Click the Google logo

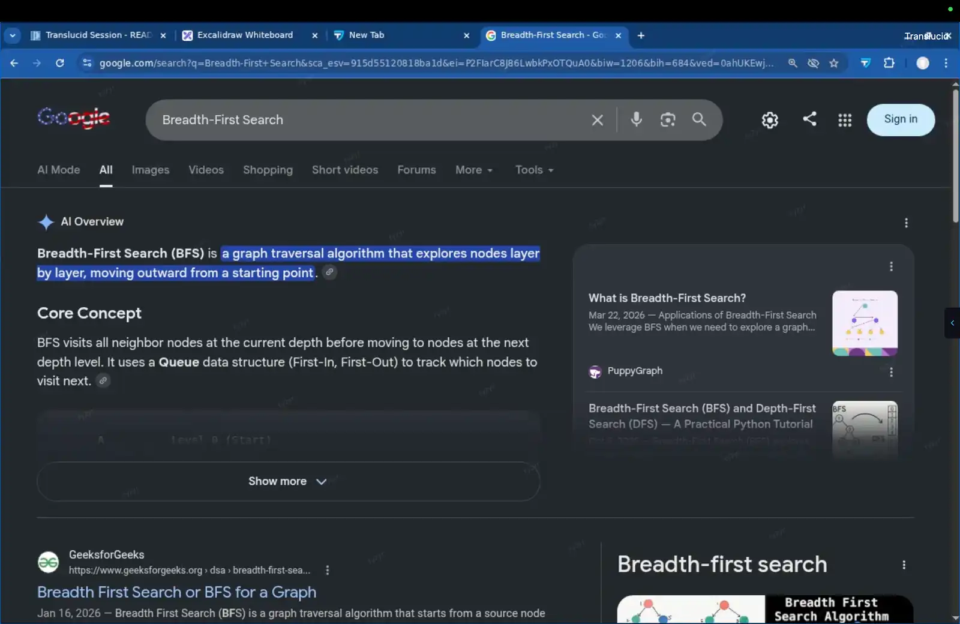click(x=74, y=118)
